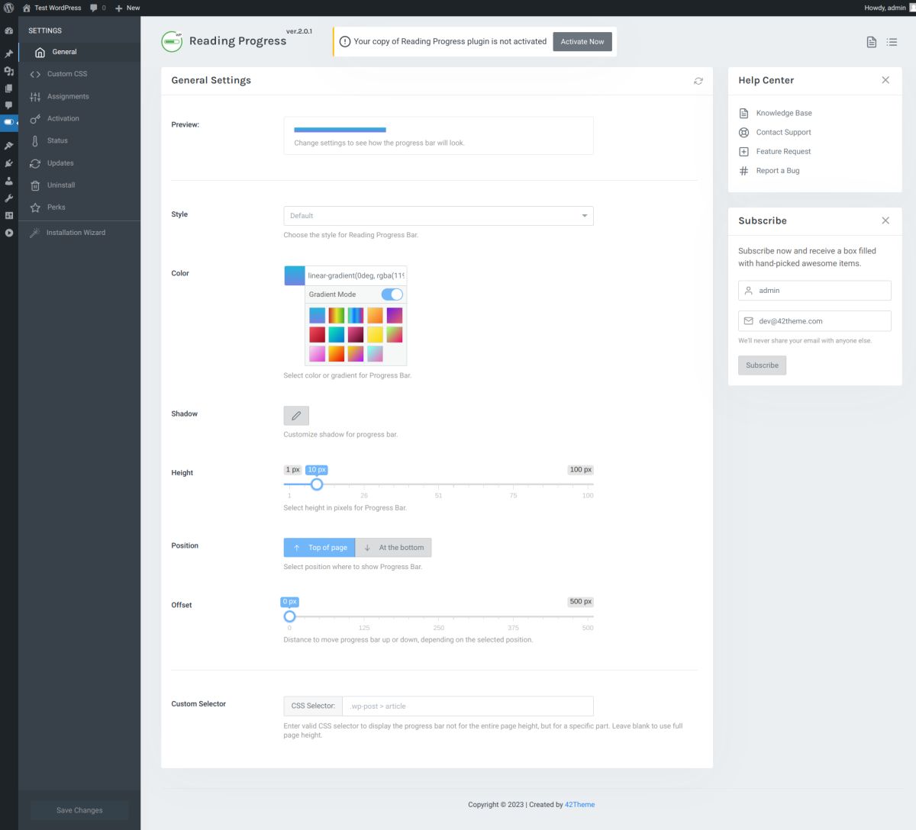Toggle the Gradient Mode switch

click(392, 294)
